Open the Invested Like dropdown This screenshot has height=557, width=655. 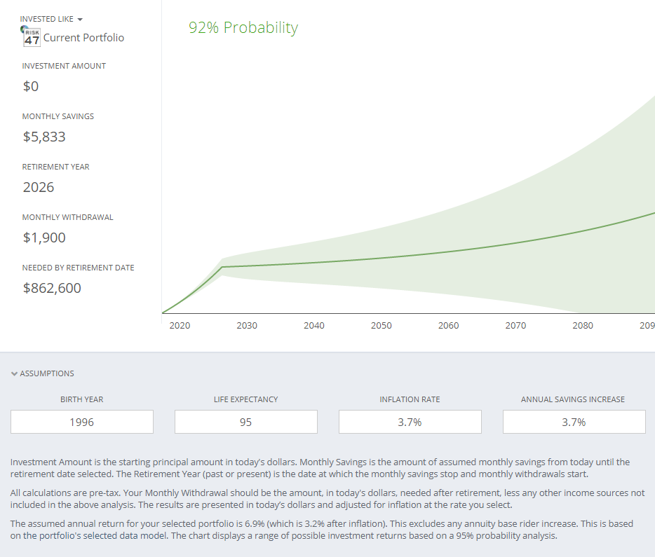tap(48, 19)
